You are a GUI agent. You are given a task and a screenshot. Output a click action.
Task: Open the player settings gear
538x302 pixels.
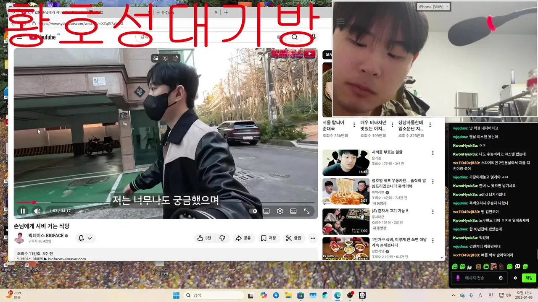click(x=280, y=211)
